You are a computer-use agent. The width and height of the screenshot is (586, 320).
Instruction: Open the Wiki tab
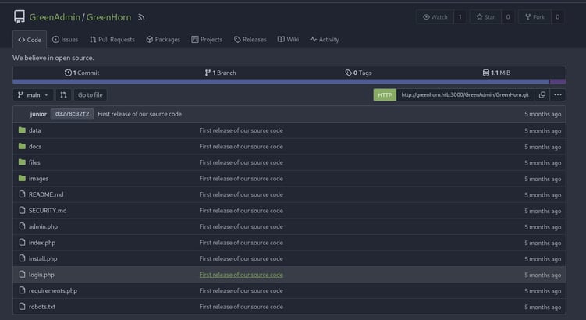click(x=288, y=40)
